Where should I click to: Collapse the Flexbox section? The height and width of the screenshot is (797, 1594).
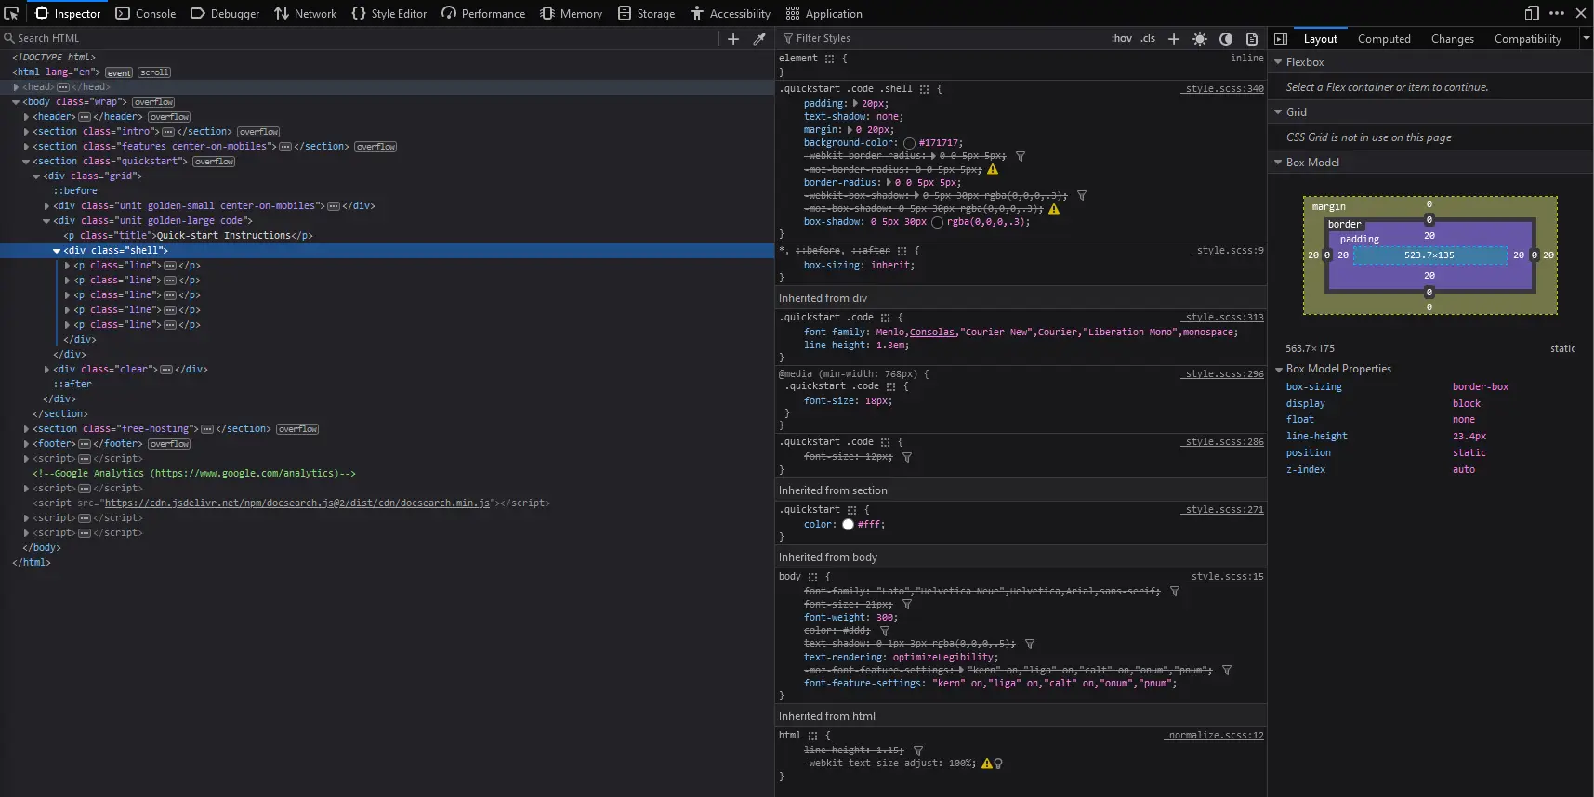click(x=1278, y=62)
